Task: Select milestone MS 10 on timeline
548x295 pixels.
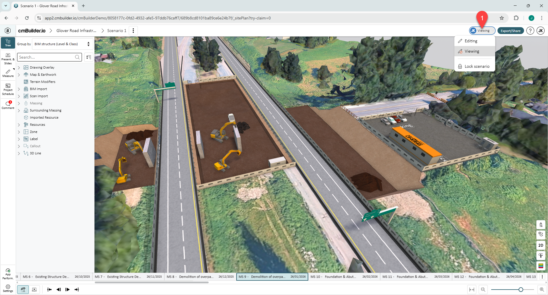Action: pyautogui.click(x=344, y=277)
